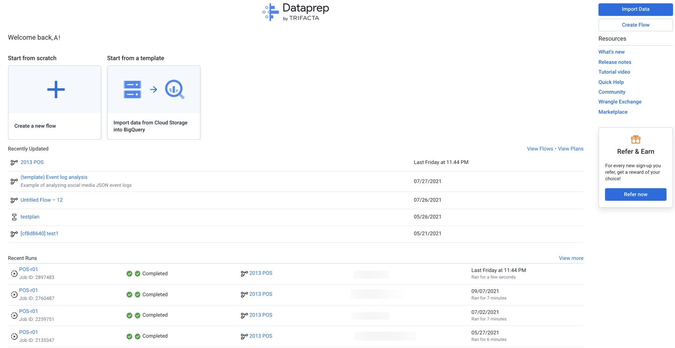Click run icon for Job ID 2897483
Image resolution: width=675 pixels, height=348 pixels.
coord(14,274)
